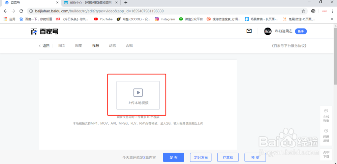Viewport: 337px width, 164px height.
Task: Close the 创作中心 bilibili tab
Action: coord(117,3)
